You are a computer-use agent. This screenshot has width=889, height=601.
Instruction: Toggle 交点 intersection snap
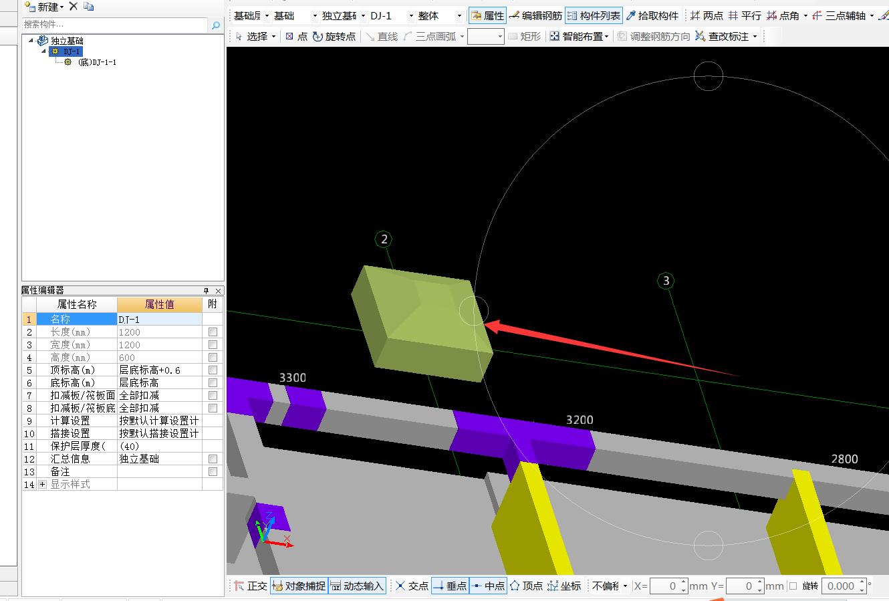tap(412, 586)
